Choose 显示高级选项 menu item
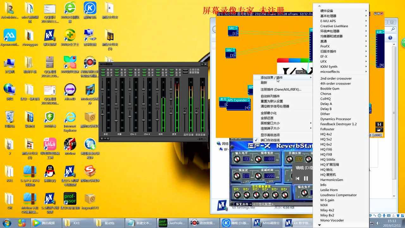Viewport: 405px width, 228px height. coord(283,135)
